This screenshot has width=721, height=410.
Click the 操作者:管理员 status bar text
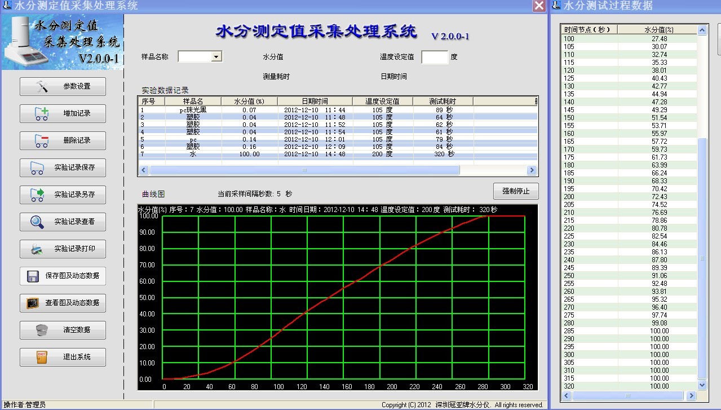[x=24, y=405]
